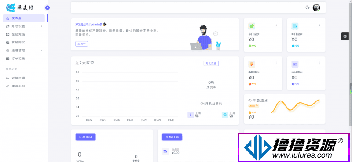Click the wallet icon beside 订单记录
352x162 pixels.
[7, 58]
